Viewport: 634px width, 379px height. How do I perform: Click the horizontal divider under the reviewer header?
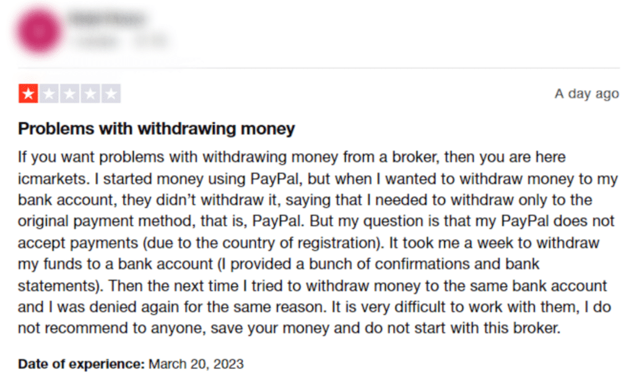(319, 68)
